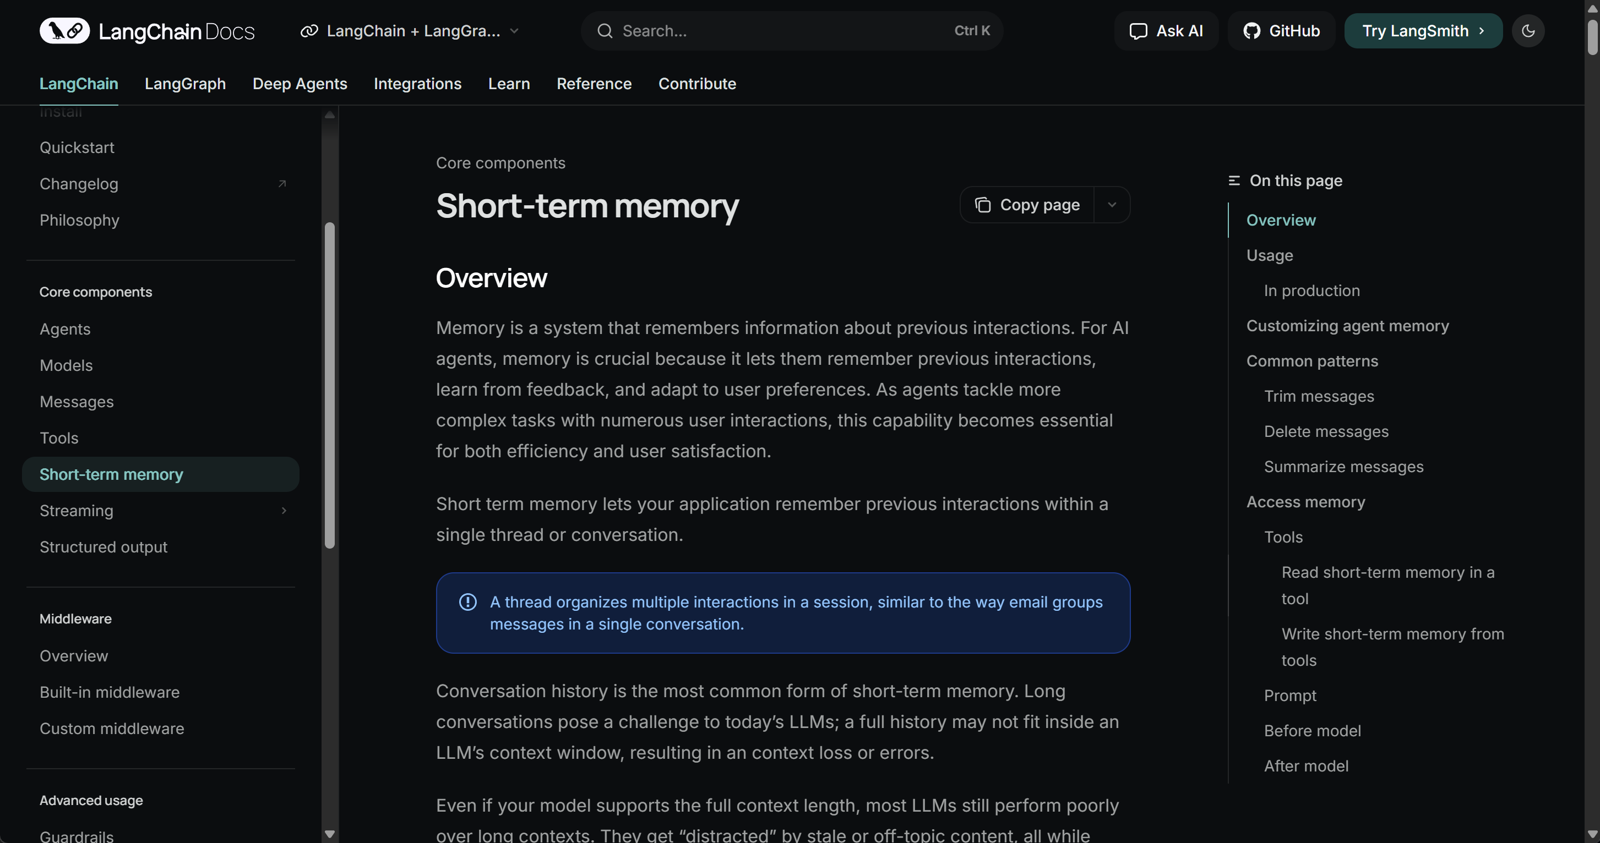This screenshot has width=1600, height=843.
Task: Jump to Common patterns section
Action: (1312, 360)
